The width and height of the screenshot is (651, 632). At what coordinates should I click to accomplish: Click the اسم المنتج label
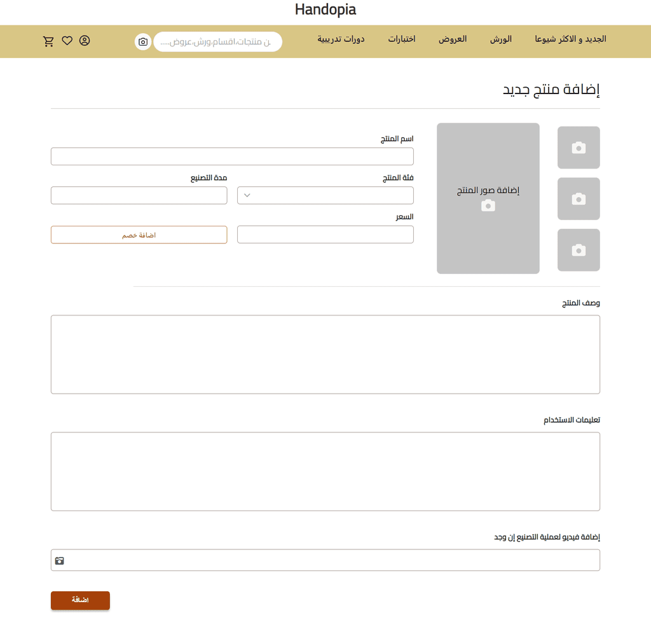click(397, 139)
